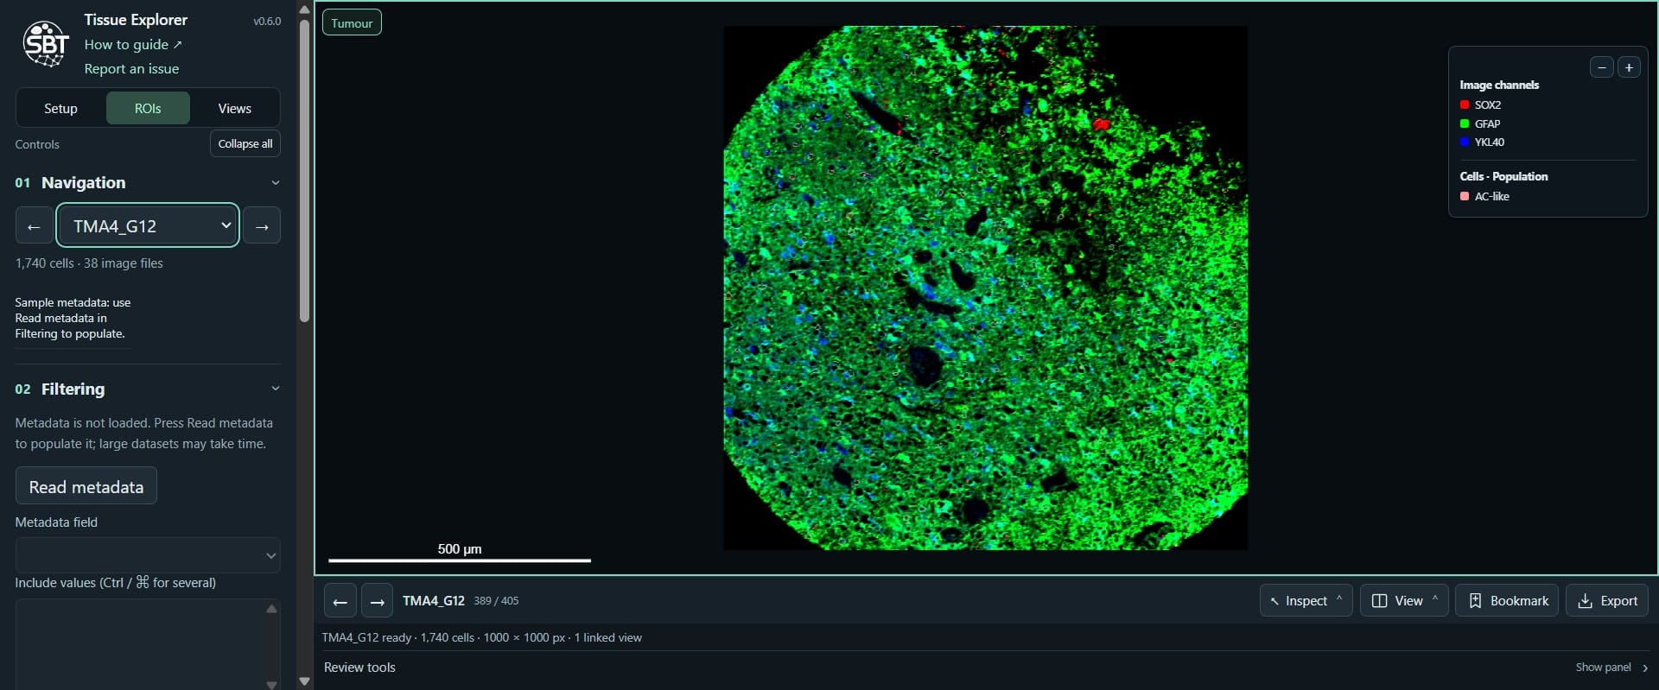
Task: Click the plus button in legend panel
Action: (x=1629, y=67)
